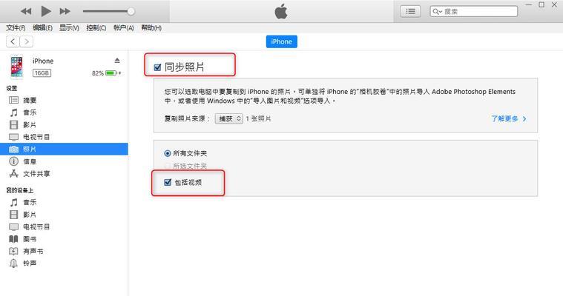Select the 所有文件夹 radio button
Viewport: 563px width, 296px height.
[x=168, y=153]
